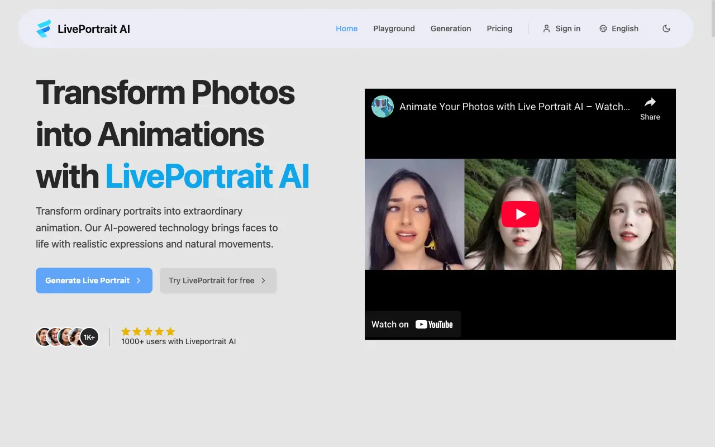The image size is (715, 447).
Task: Open the video title link
Action: (514, 106)
